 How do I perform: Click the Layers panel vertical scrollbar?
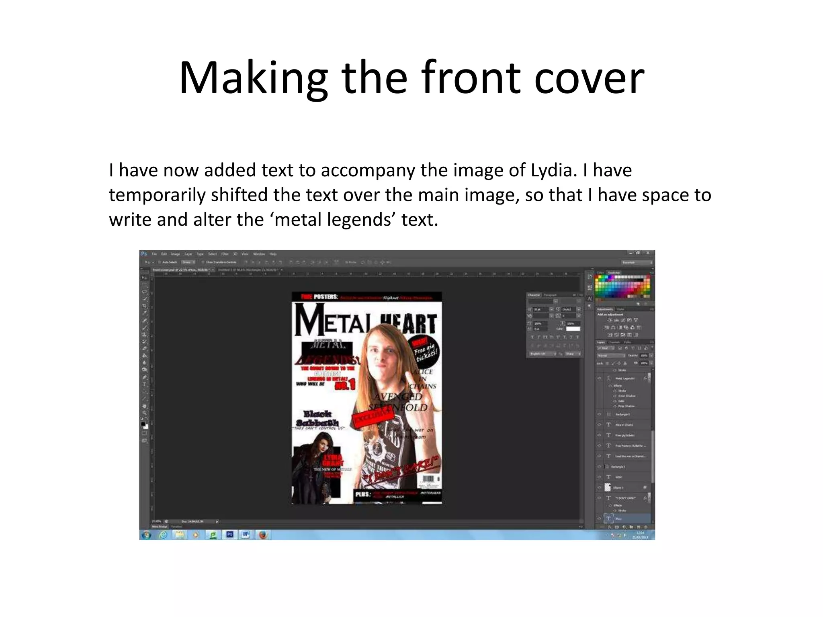(653, 457)
